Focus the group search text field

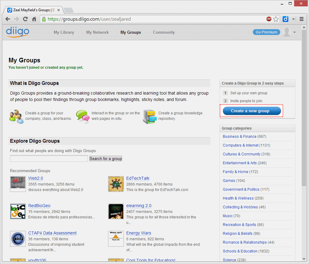point(49,158)
